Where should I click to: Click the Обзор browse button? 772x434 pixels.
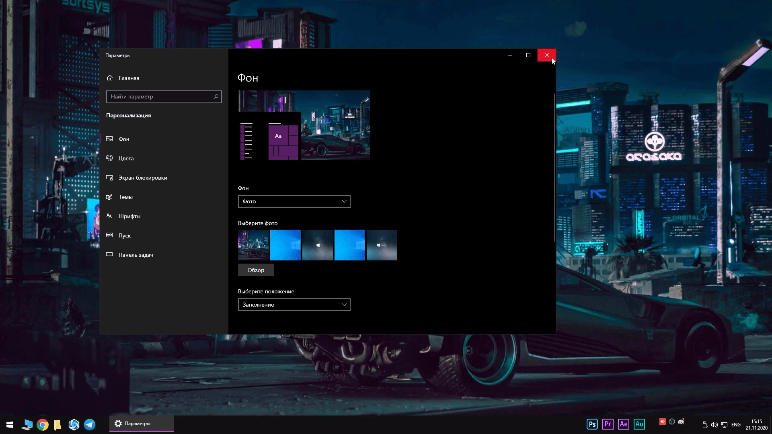coord(256,270)
